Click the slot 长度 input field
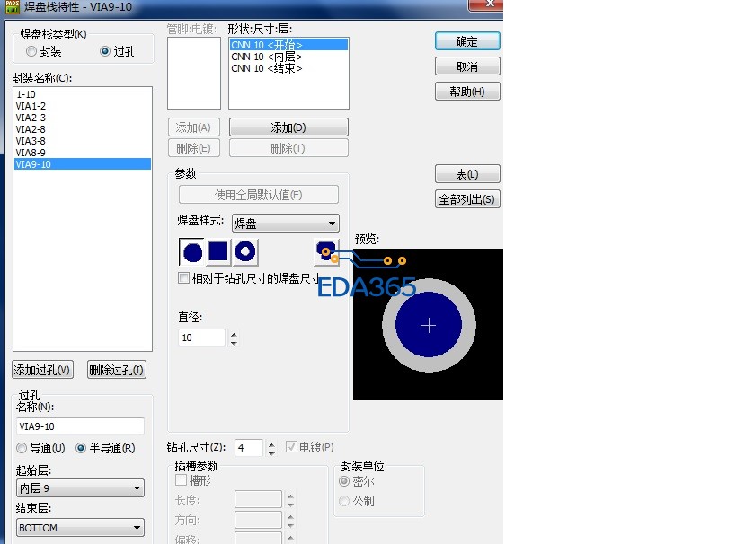The width and height of the screenshot is (736, 544). (x=258, y=499)
